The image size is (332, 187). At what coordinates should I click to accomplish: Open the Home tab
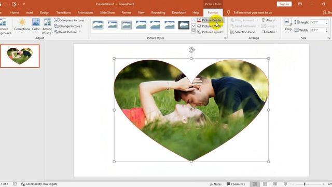pyautogui.click(x=15, y=12)
